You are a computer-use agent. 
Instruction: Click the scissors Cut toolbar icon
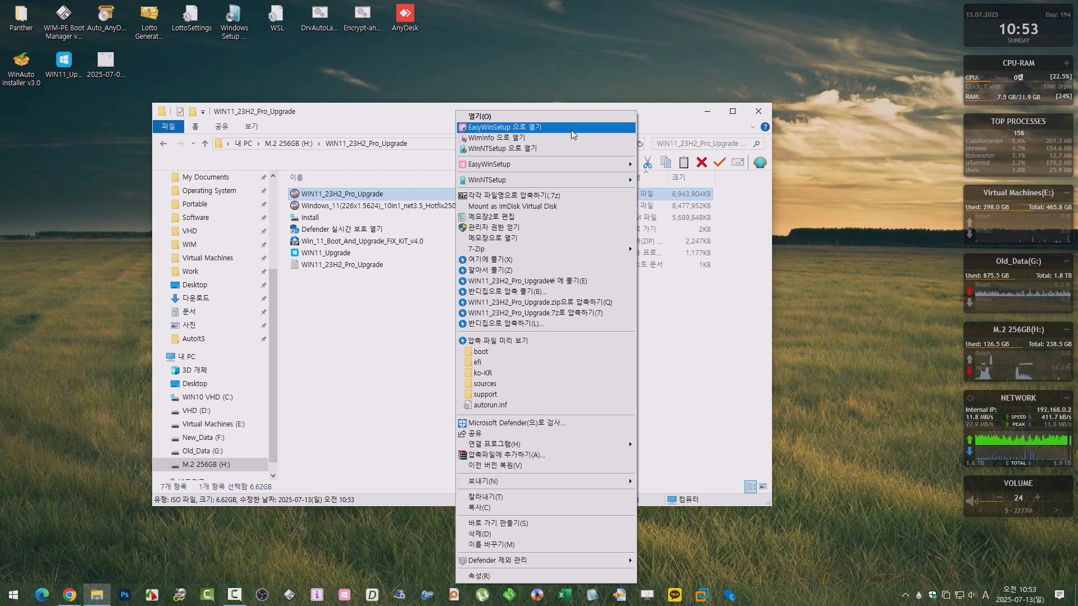click(x=647, y=162)
